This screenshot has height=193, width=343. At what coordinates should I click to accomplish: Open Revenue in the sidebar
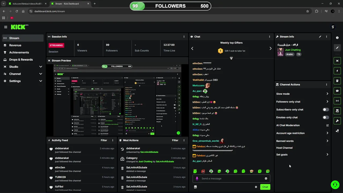pyautogui.click(x=23, y=45)
